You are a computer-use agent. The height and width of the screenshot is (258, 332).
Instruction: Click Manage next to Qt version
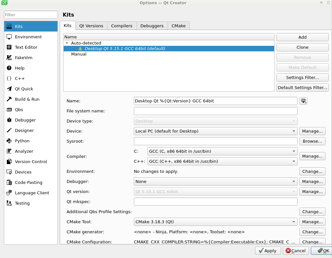click(312, 191)
